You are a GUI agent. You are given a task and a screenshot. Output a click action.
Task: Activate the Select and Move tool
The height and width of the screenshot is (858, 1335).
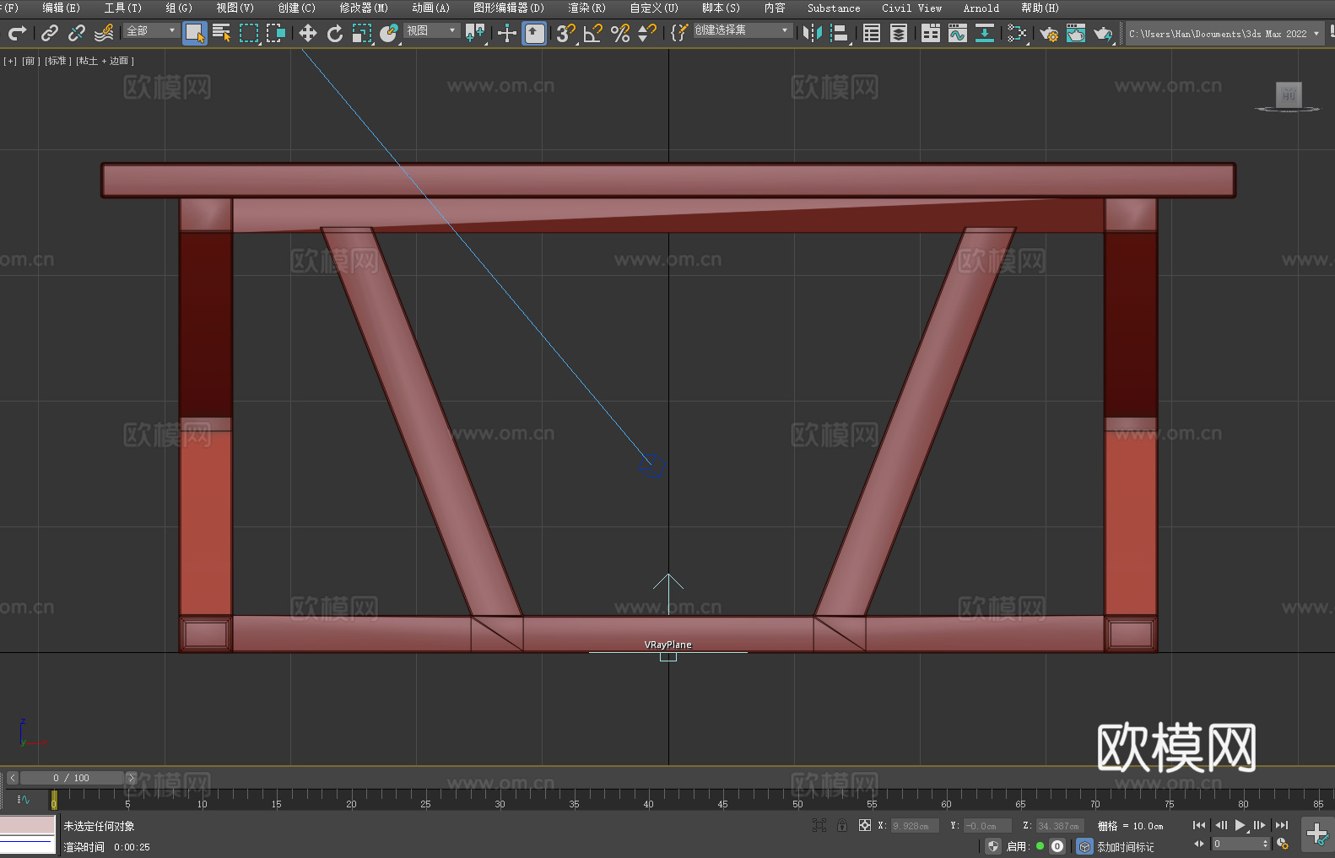(x=308, y=33)
